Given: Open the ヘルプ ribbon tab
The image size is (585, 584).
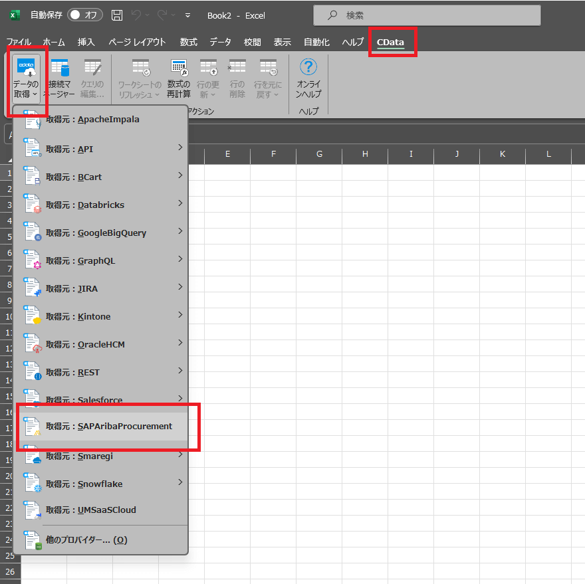Looking at the screenshot, I should click(x=352, y=42).
